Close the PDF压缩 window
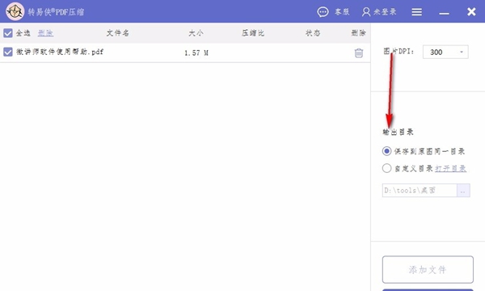The width and height of the screenshot is (485, 291). 471,12
